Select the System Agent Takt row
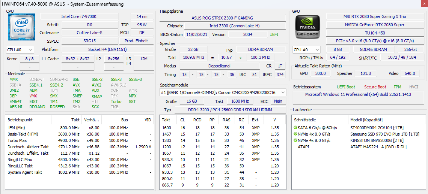 (80, 173)
